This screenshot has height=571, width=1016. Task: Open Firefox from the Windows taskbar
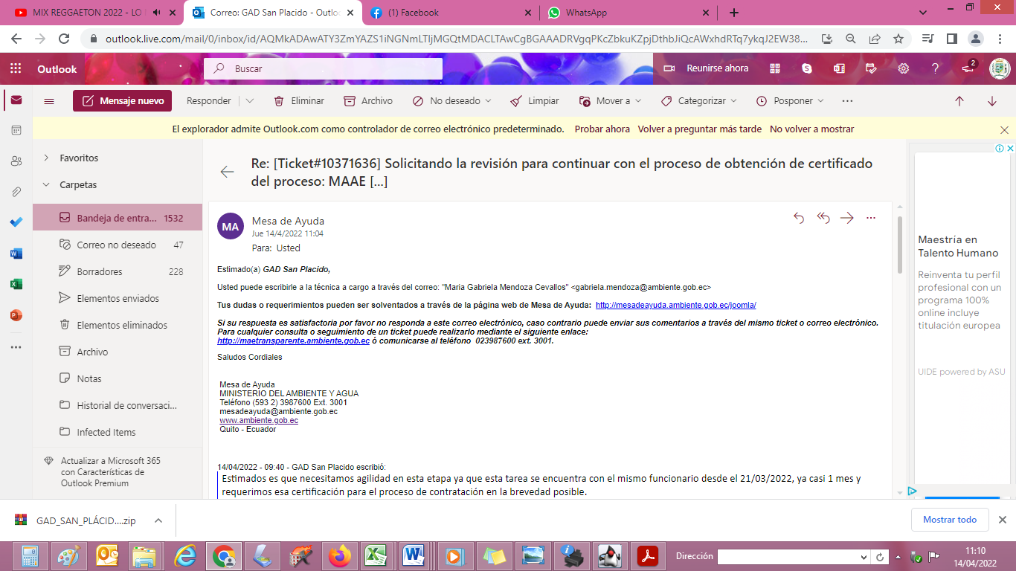coord(340,556)
